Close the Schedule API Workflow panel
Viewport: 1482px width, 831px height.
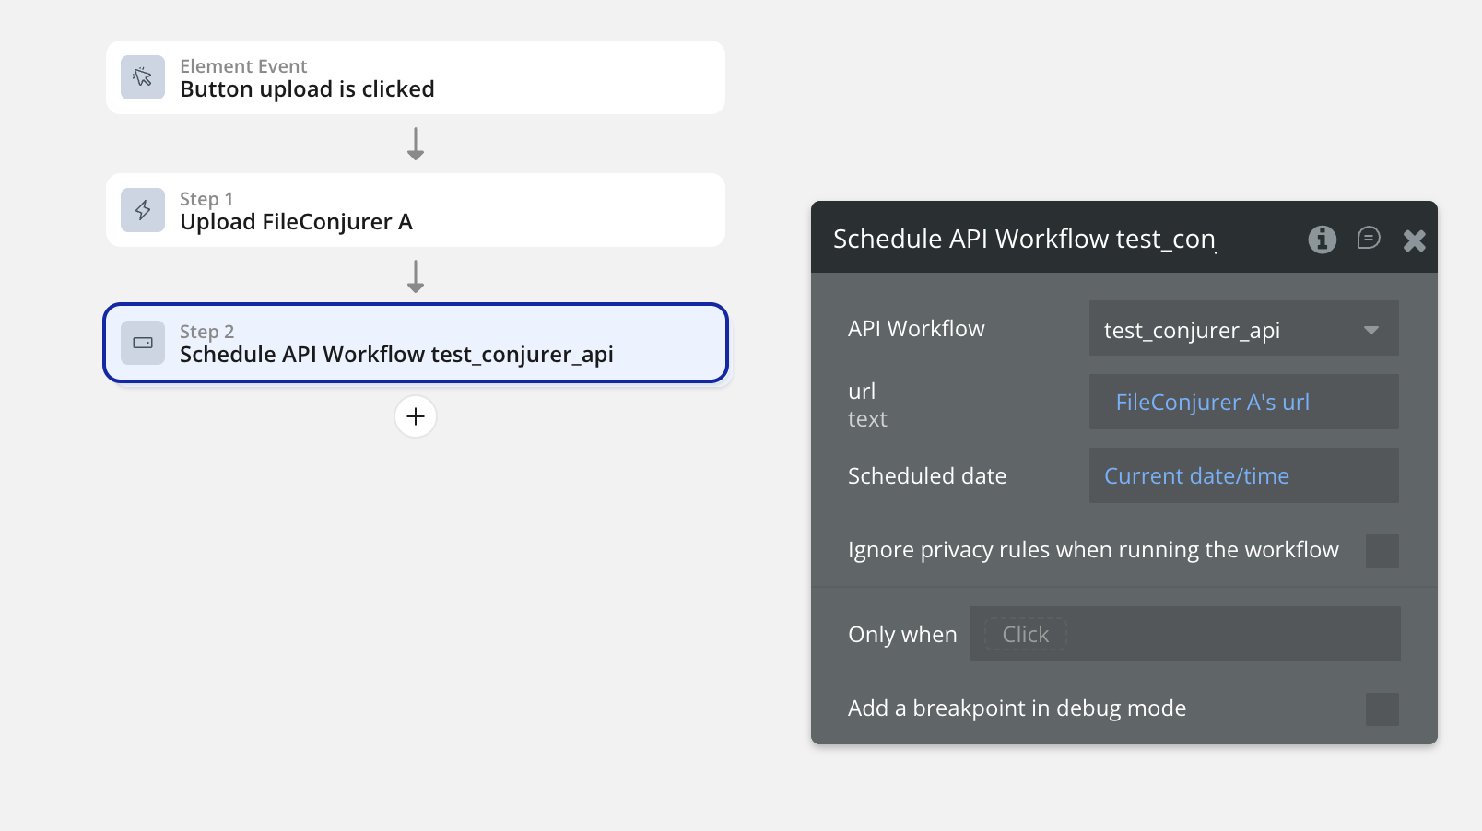1414,240
